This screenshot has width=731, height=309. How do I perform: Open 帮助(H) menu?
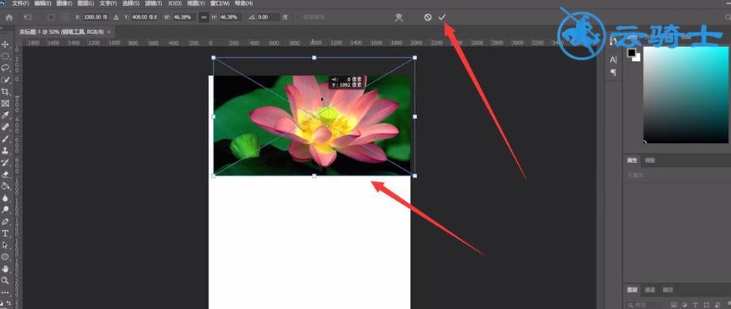click(x=244, y=3)
